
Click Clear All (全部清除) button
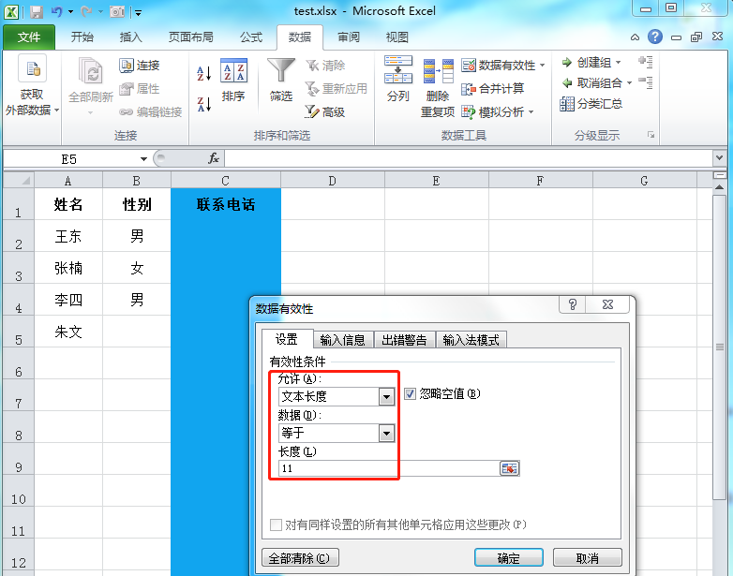tap(300, 558)
